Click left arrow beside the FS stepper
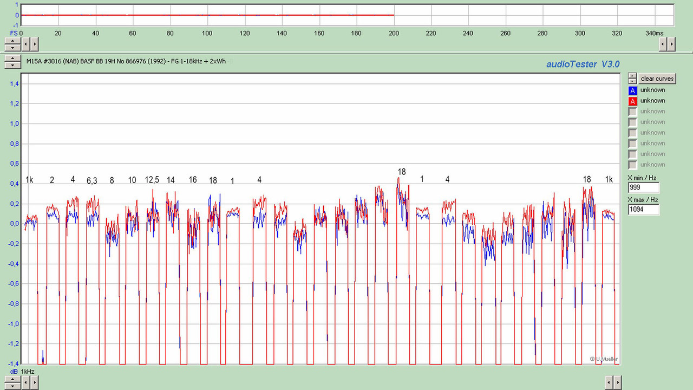This screenshot has width=693, height=390. click(x=25, y=44)
